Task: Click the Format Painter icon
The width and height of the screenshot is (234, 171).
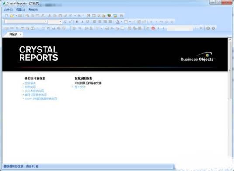Action: (65, 16)
